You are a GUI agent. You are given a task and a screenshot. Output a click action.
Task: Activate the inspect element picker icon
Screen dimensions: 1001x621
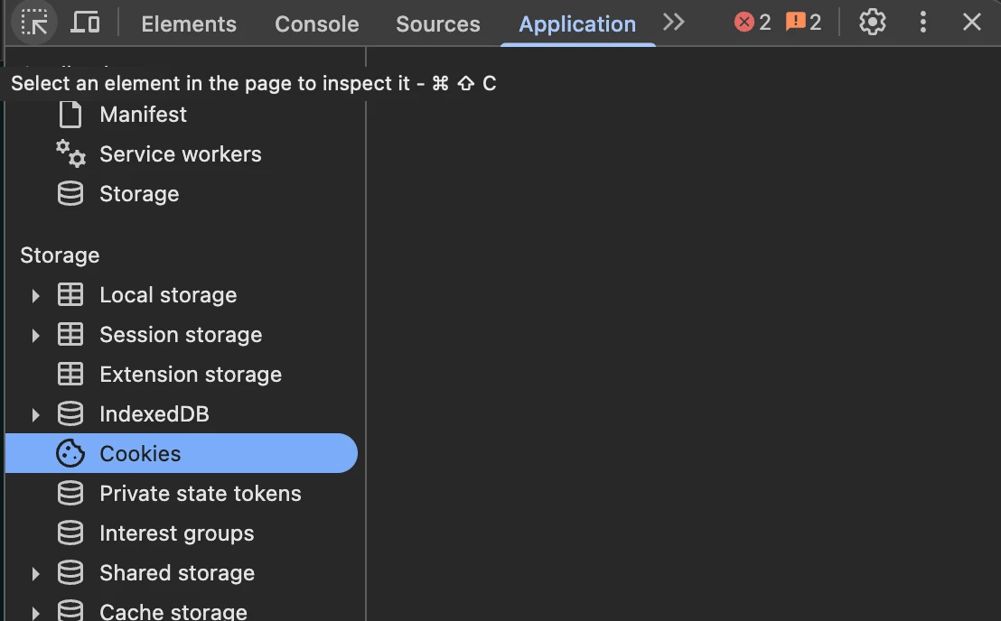click(34, 23)
